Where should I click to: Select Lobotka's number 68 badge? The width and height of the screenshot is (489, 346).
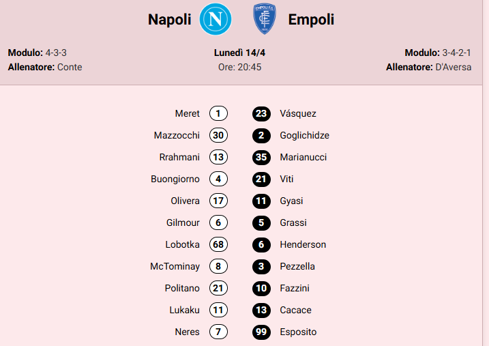click(218, 244)
